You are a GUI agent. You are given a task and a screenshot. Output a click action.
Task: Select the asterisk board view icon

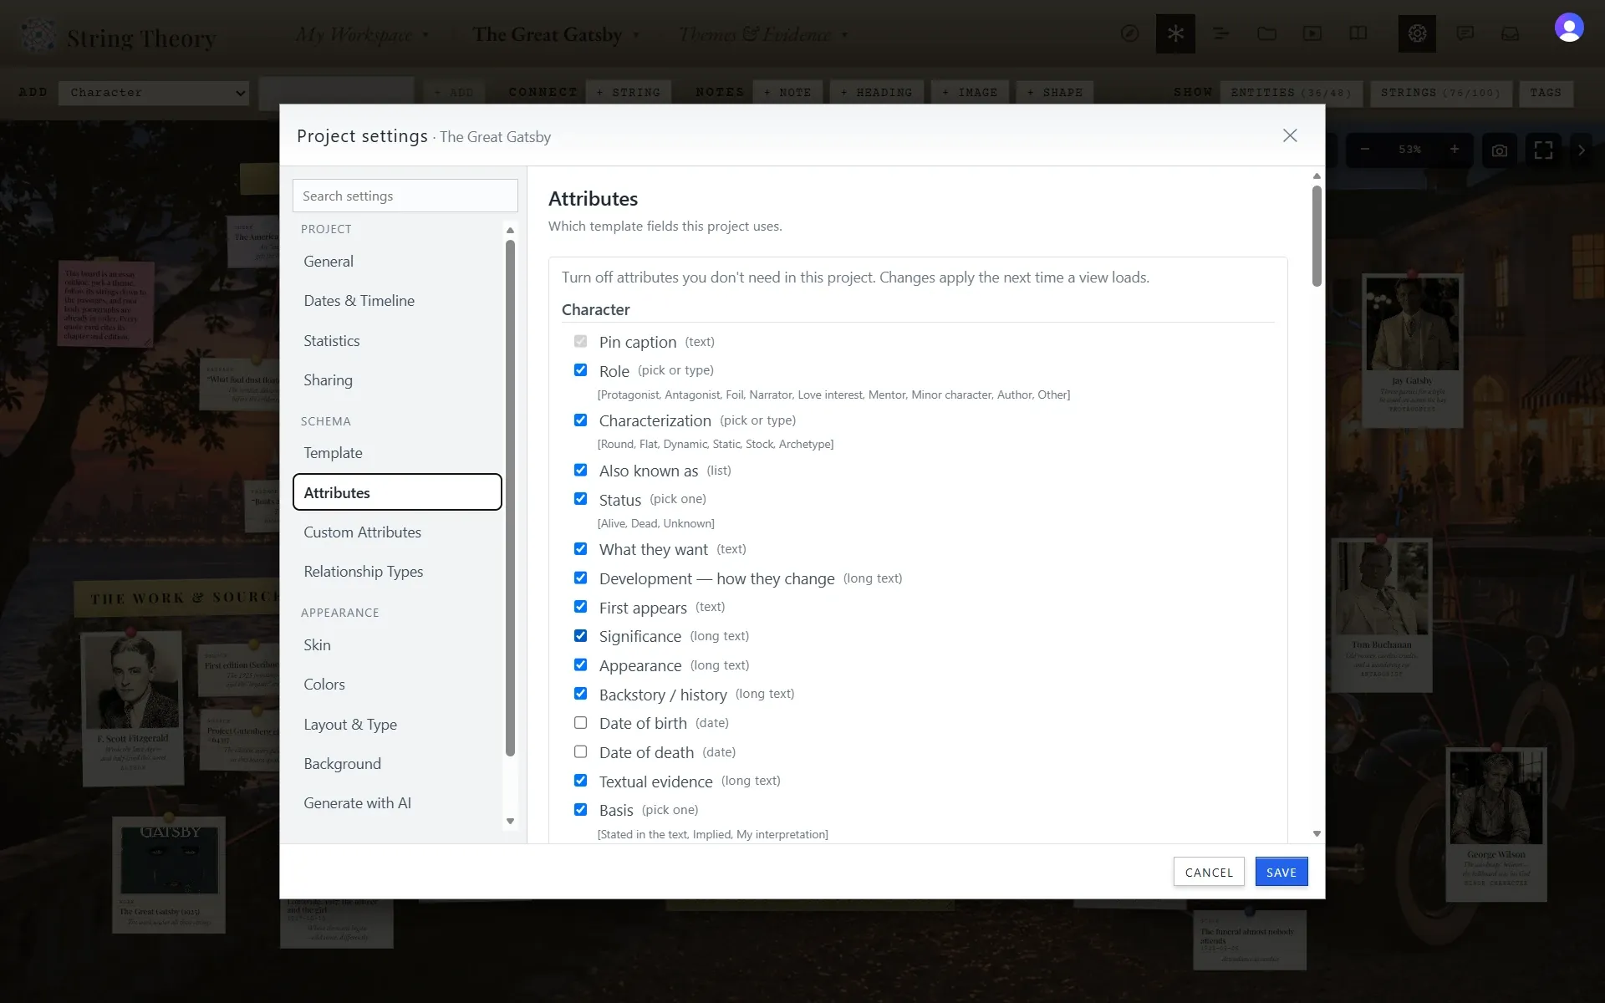(x=1175, y=33)
